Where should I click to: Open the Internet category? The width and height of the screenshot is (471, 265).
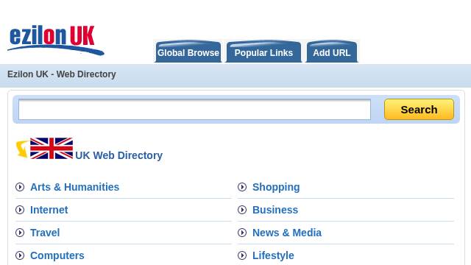coord(49,210)
